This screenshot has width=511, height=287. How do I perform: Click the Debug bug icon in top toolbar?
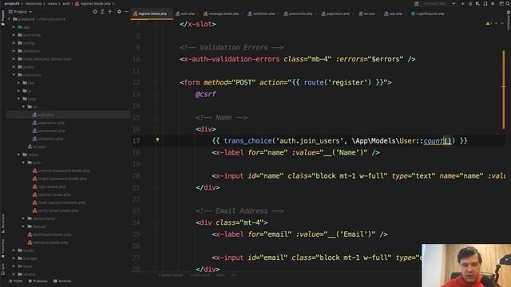470,3
